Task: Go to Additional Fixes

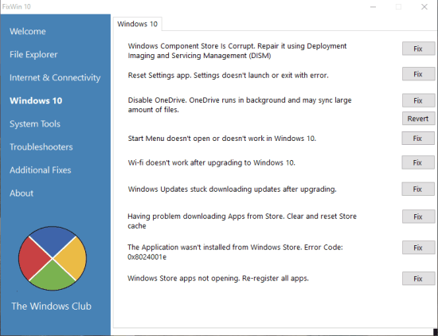Action: [x=41, y=170]
